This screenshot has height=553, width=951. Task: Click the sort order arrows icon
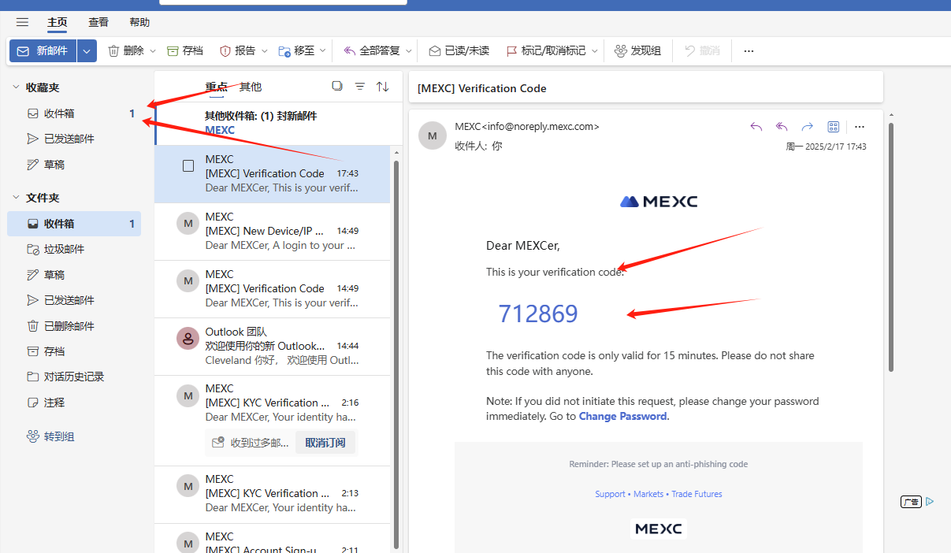point(383,87)
